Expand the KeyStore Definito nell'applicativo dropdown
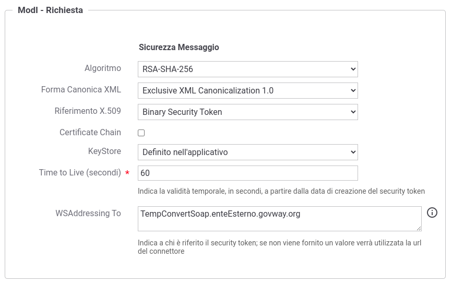 (x=247, y=152)
